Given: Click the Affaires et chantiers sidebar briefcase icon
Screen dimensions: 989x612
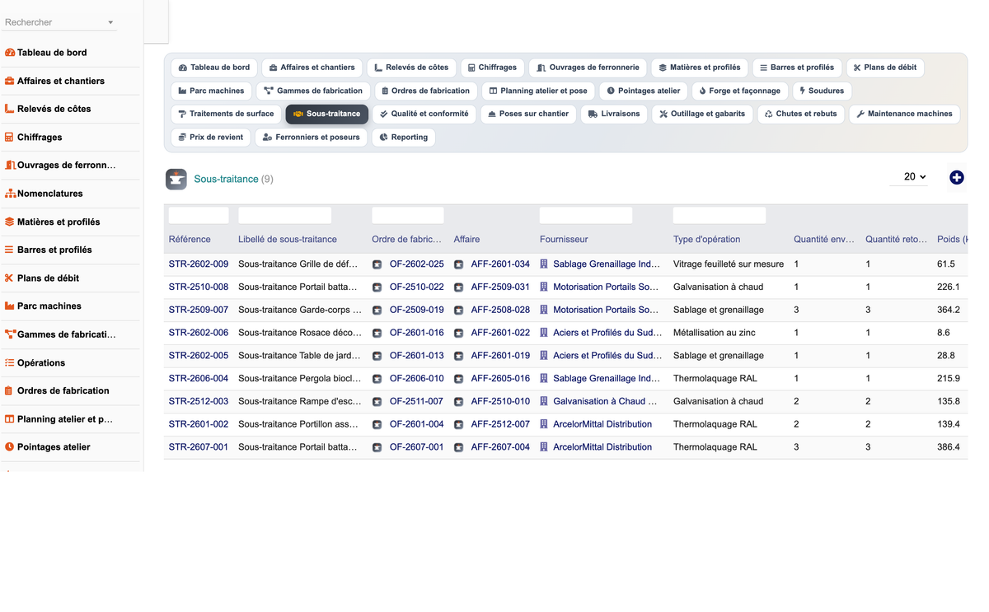Looking at the screenshot, I should (10, 81).
